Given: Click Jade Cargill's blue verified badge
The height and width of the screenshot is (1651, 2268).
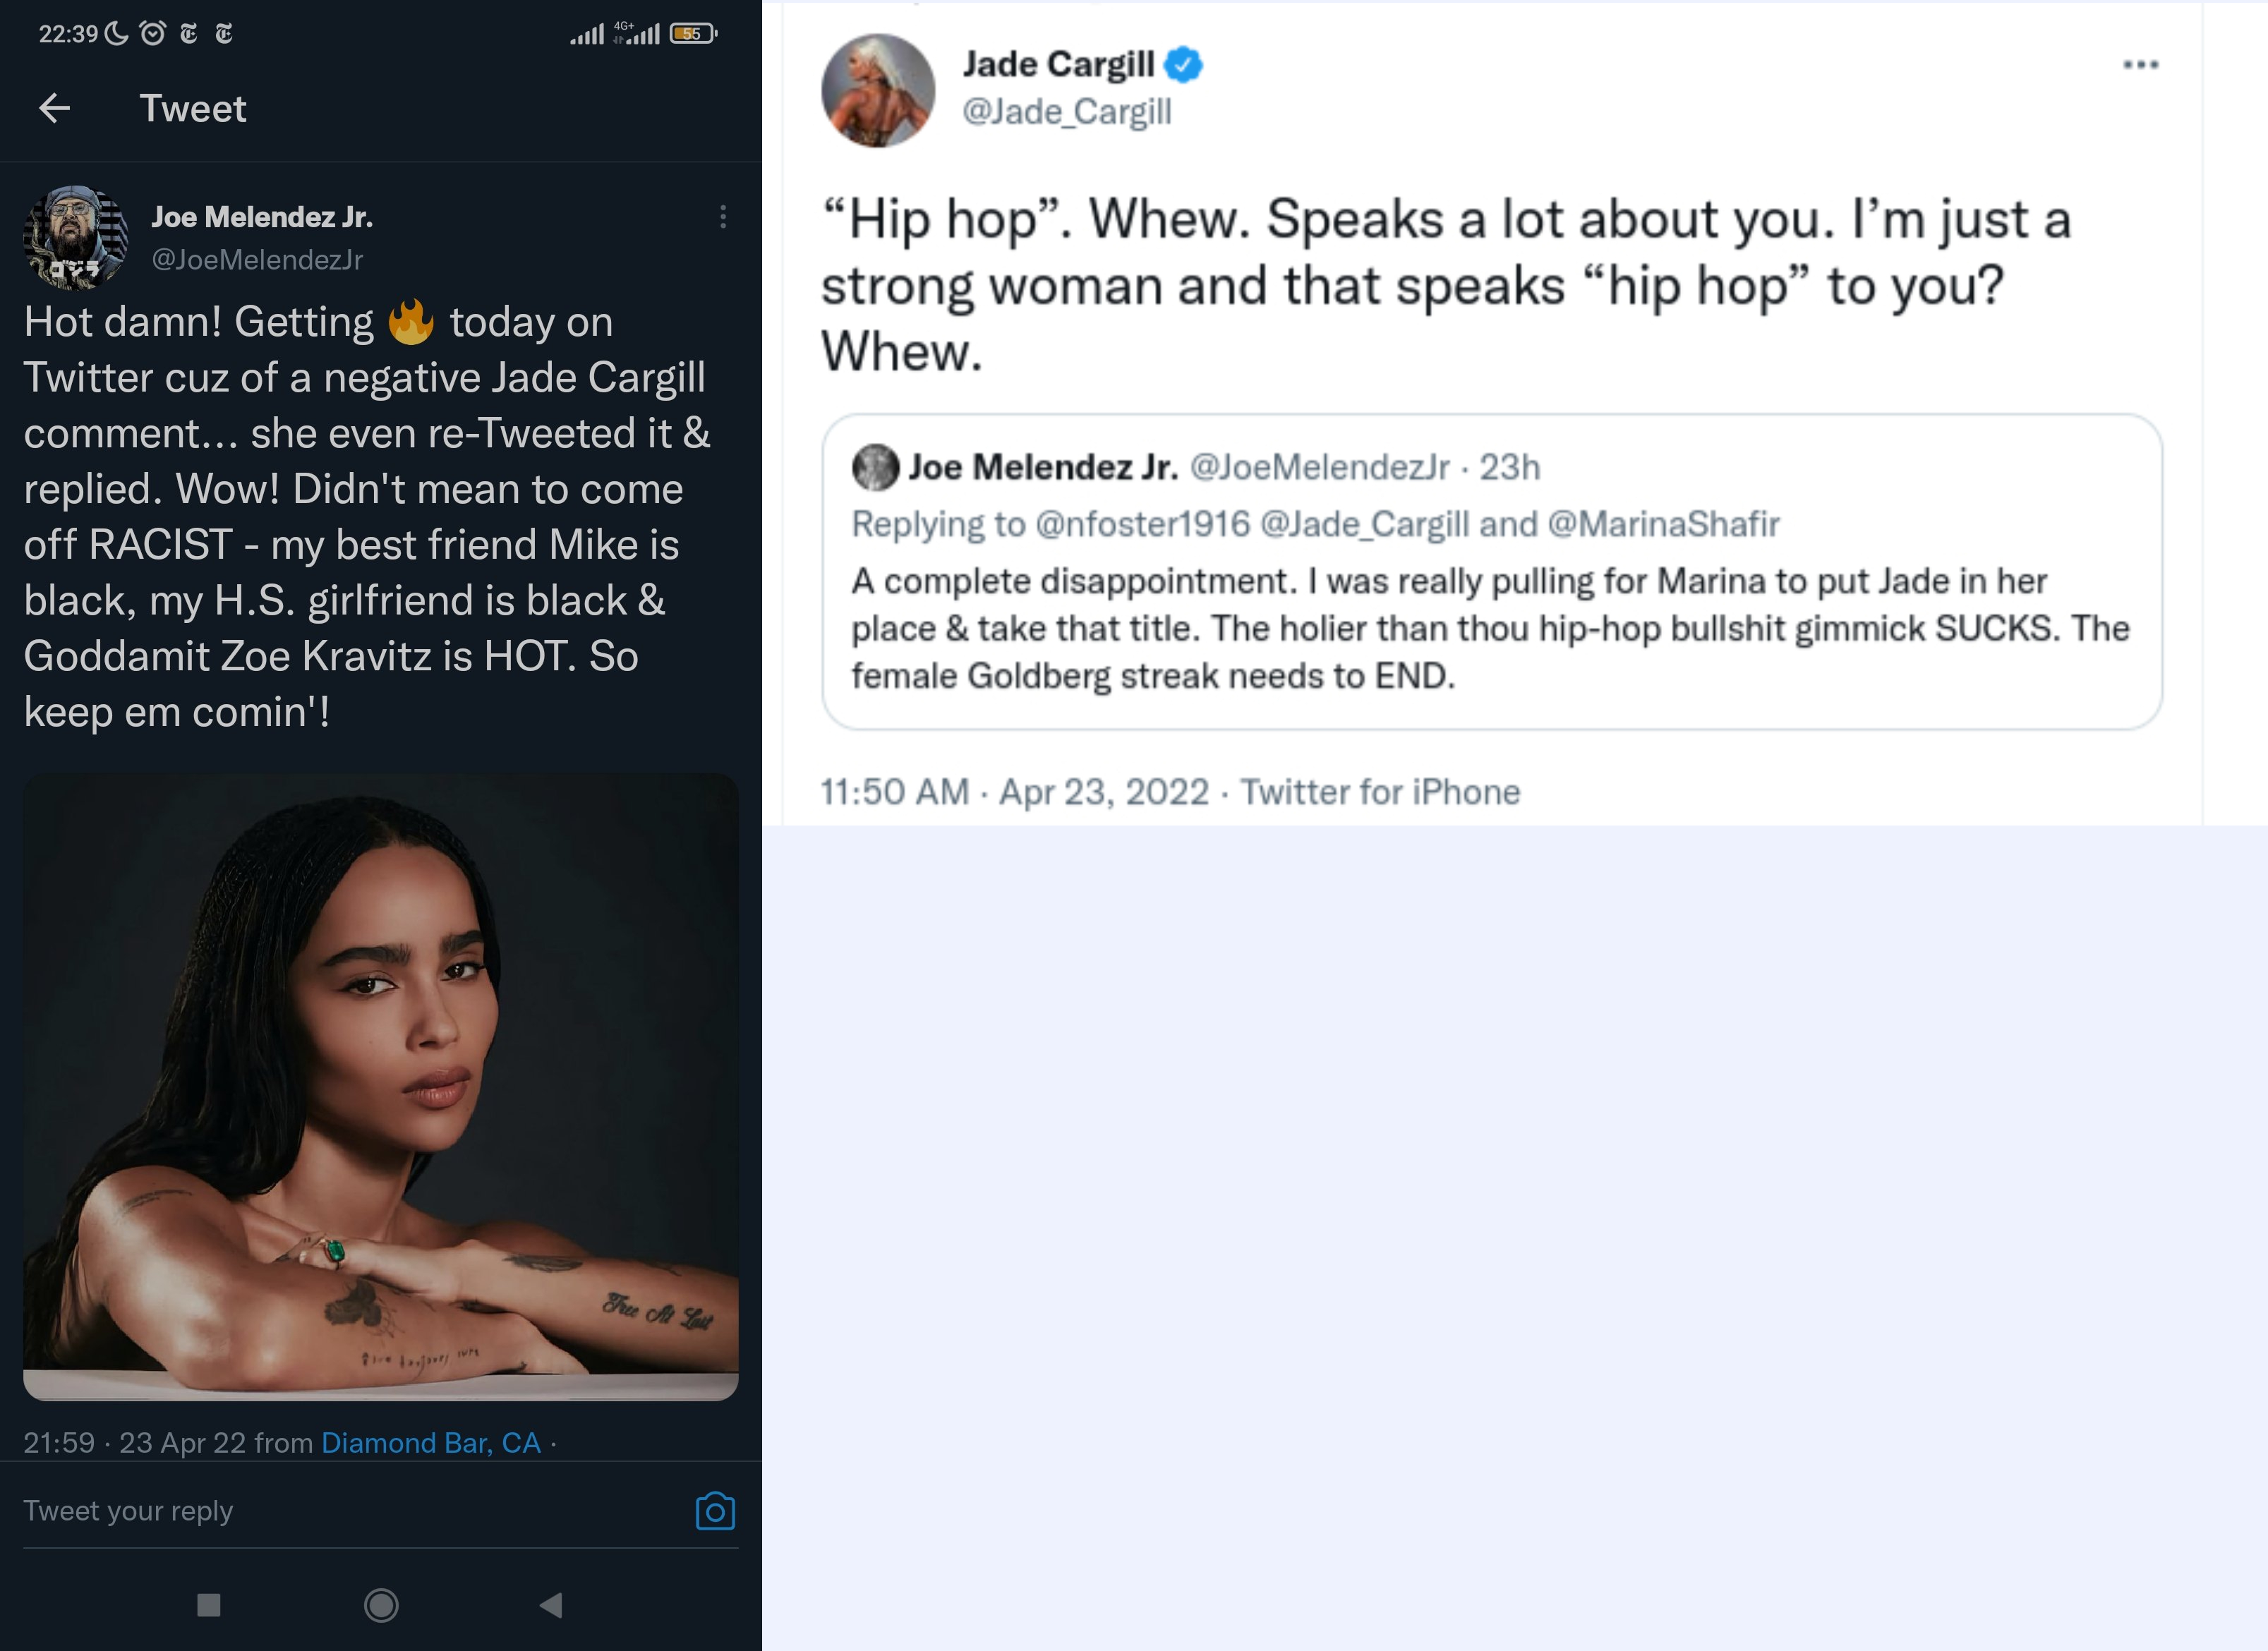Looking at the screenshot, I should pos(1184,65).
